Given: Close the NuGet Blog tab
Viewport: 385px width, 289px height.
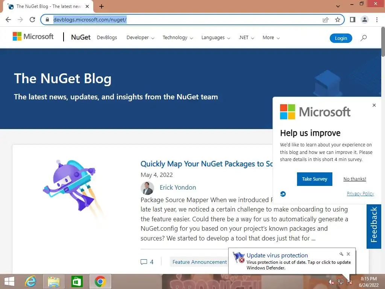Looking at the screenshot, I should click(87, 6).
